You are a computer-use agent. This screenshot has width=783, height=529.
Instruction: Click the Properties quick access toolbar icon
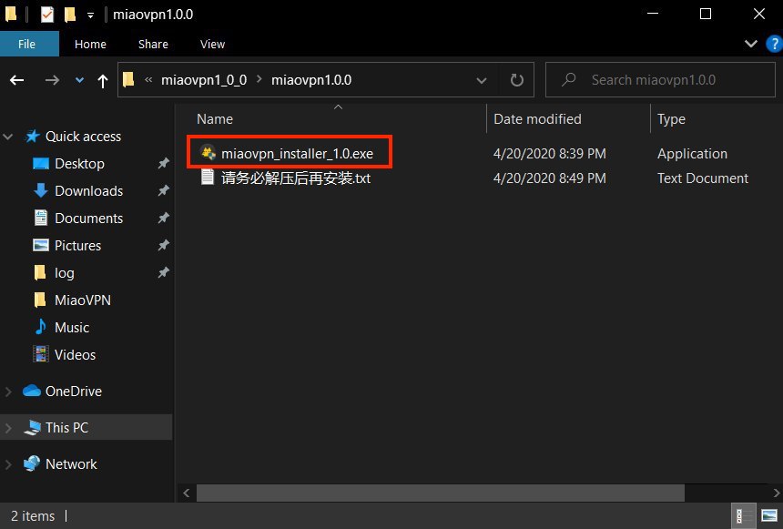(47, 15)
